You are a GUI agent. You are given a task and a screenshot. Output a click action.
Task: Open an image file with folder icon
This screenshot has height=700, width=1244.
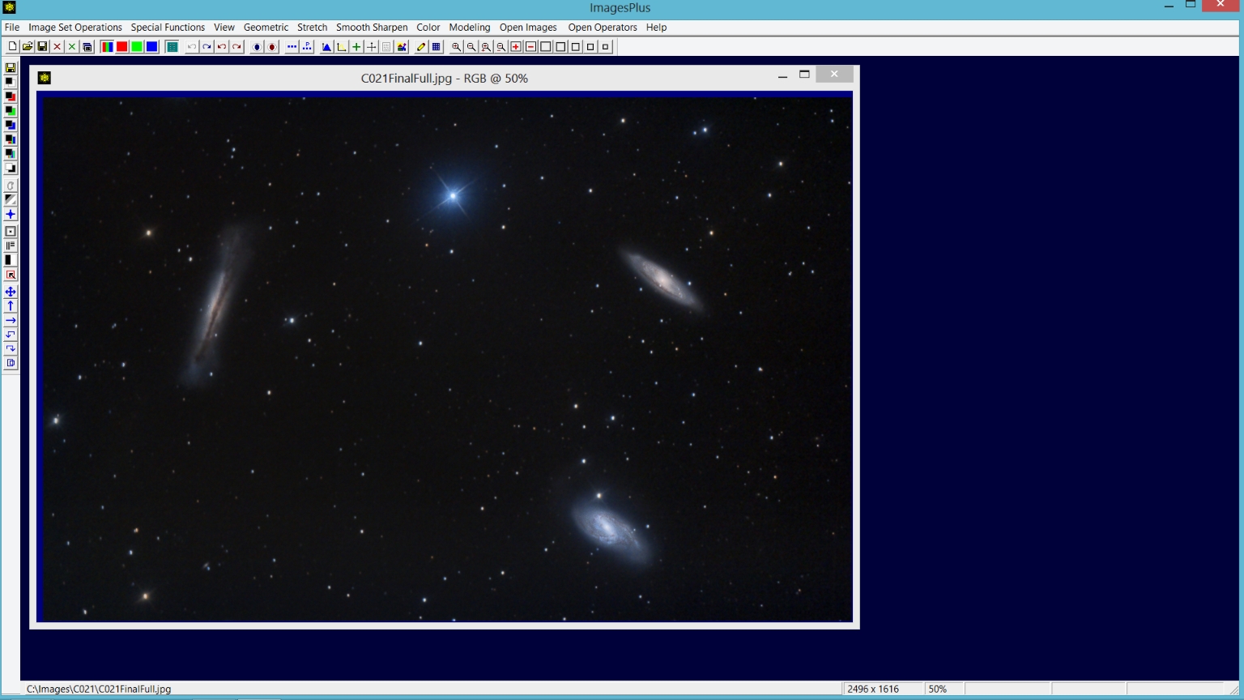pyautogui.click(x=28, y=47)
